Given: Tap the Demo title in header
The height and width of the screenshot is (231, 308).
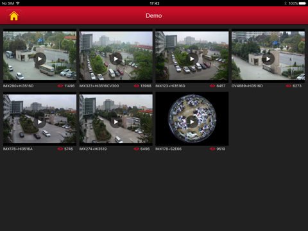Looking at the screenshot, I should 154,15.
